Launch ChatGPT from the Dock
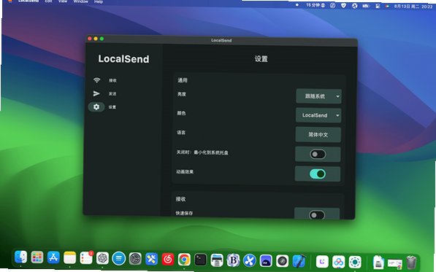Screen dimensions: 436x272 pyautogui.click(x=102, y=258)
